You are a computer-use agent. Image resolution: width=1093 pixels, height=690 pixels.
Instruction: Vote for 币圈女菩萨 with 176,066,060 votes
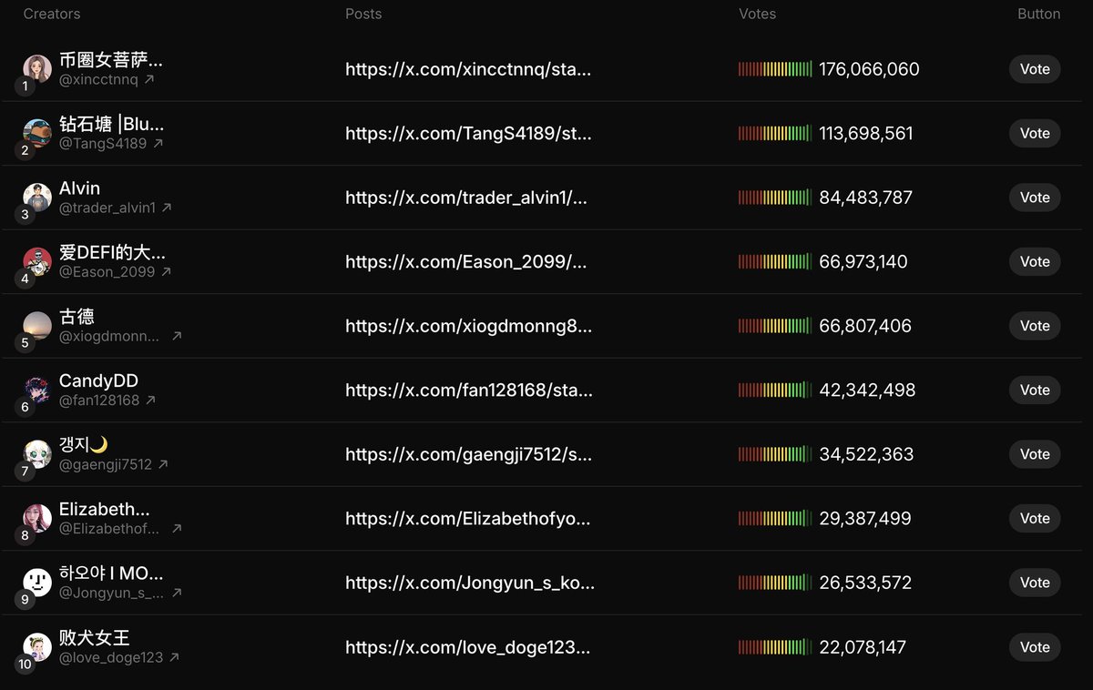click(x=1035, y=69)
